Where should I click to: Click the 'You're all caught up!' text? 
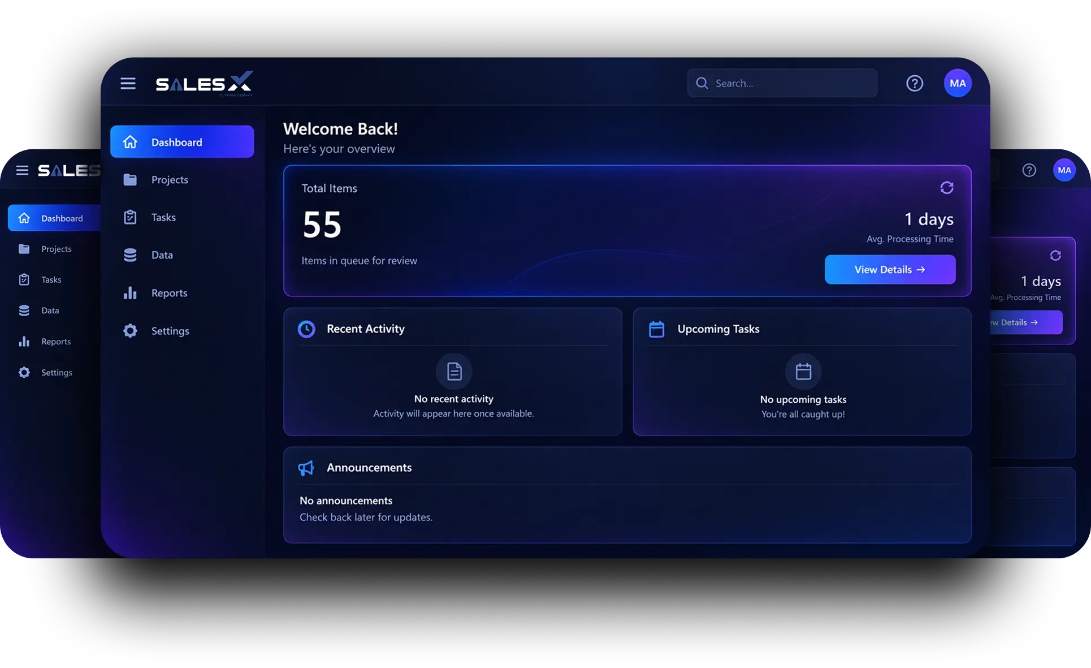coord(803,414)
